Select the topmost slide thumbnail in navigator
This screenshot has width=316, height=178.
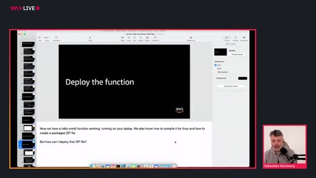pyautogui.click(x=28, y=44)
